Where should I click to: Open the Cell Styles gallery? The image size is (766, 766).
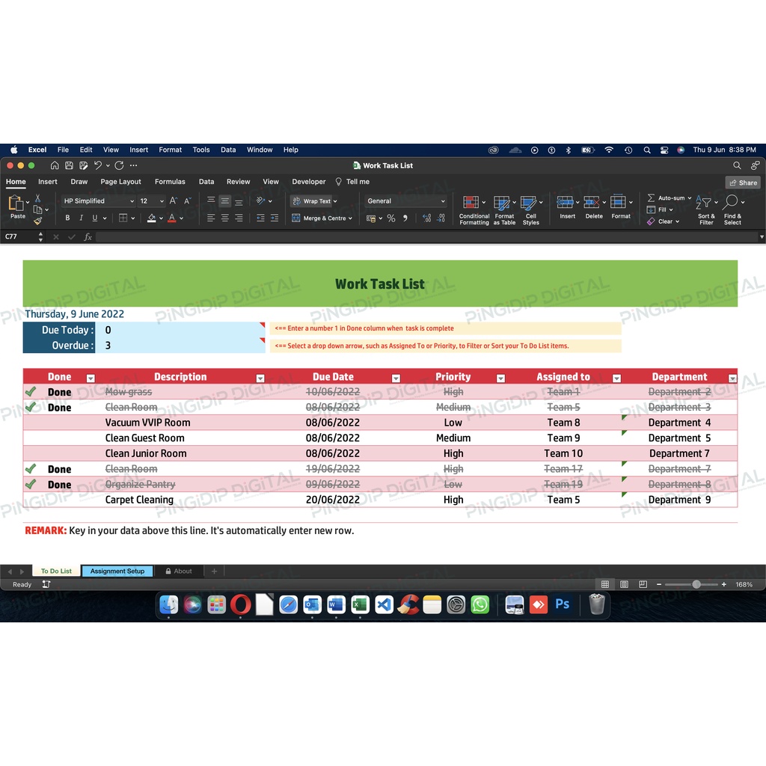529,203
